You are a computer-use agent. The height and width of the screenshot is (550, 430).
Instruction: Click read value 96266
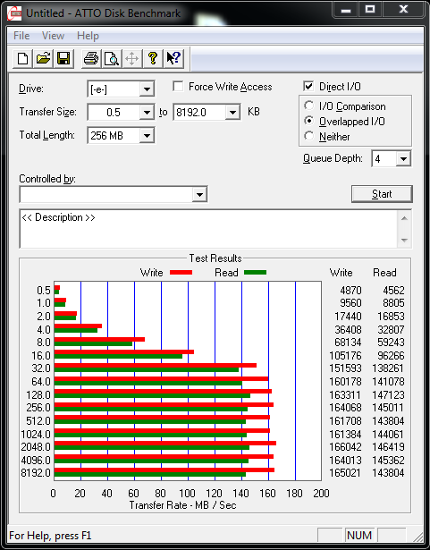tap(391, 356)
